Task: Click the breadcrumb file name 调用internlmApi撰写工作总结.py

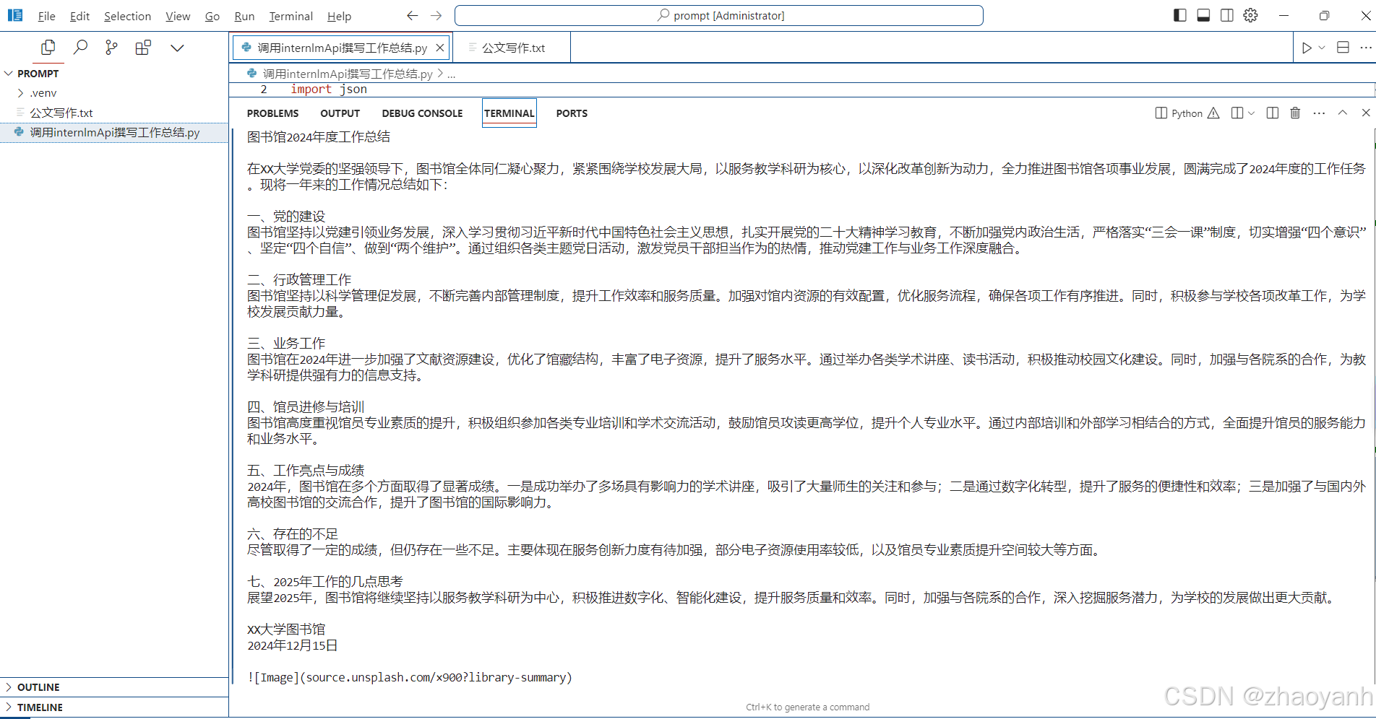Action: click(347, 74)
